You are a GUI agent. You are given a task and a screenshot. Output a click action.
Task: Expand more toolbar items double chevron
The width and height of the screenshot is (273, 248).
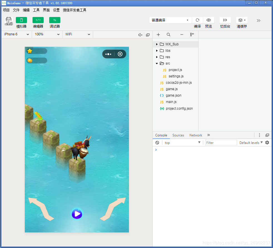259,21
